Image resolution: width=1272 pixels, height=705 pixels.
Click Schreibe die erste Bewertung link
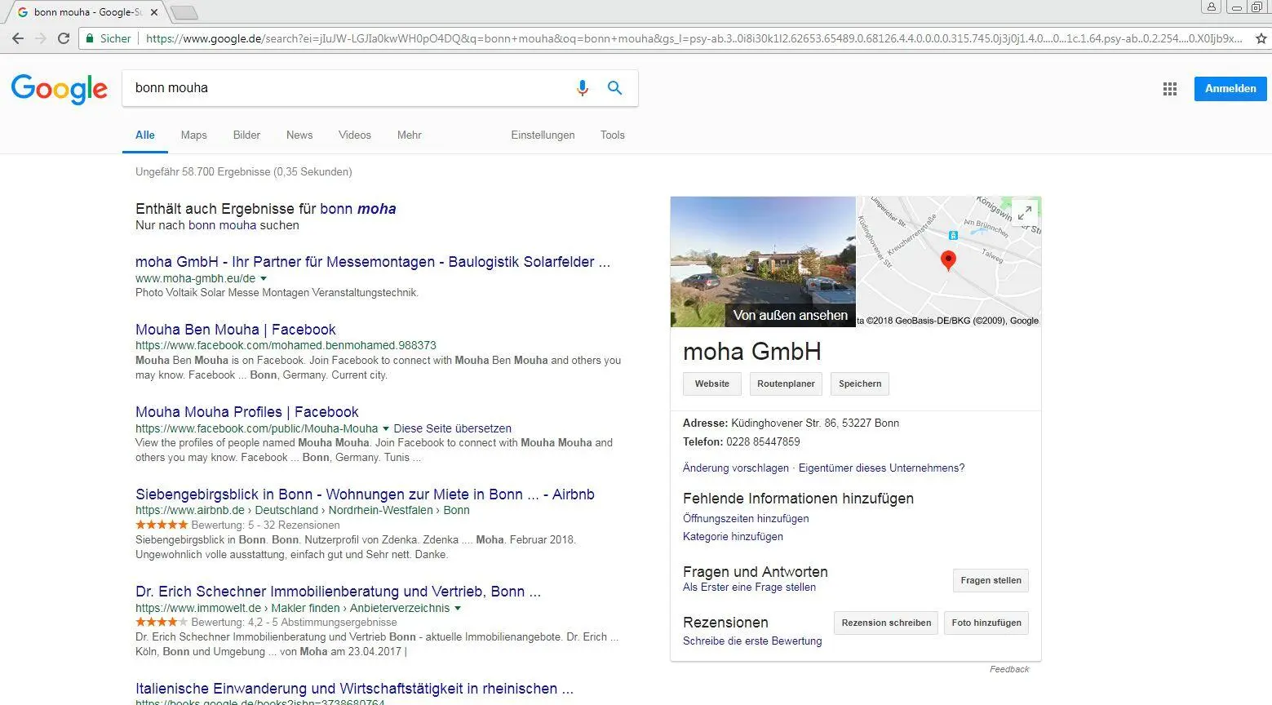(752, 641)
